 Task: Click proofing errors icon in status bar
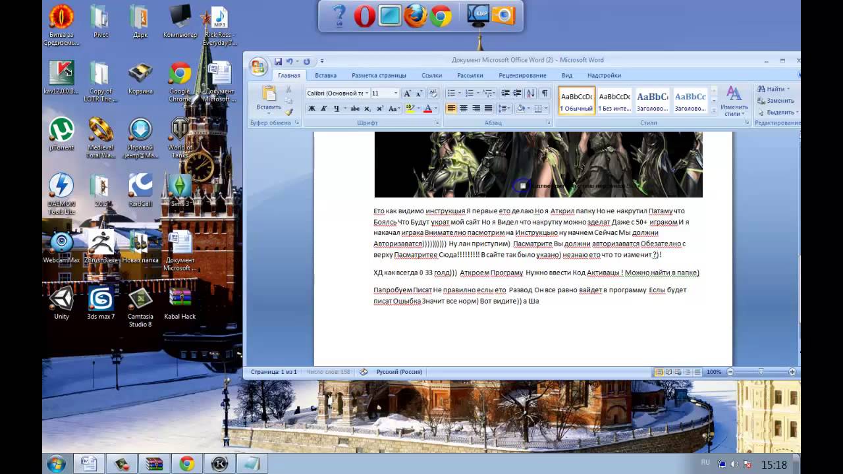[364, 372]
